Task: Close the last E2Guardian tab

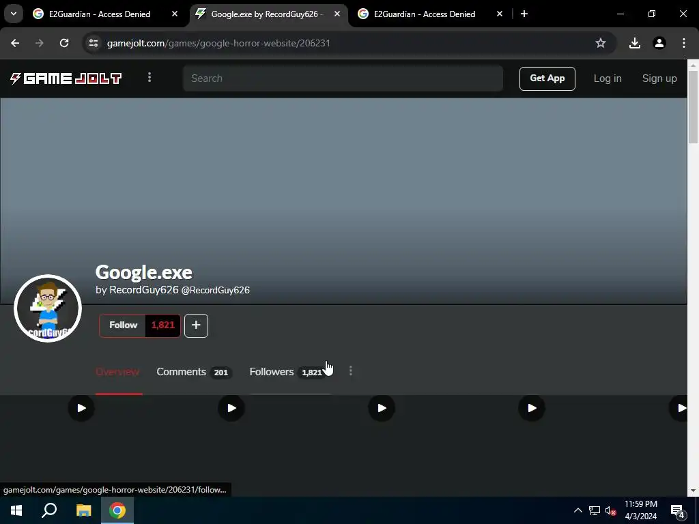Action: tap(500, 14)
